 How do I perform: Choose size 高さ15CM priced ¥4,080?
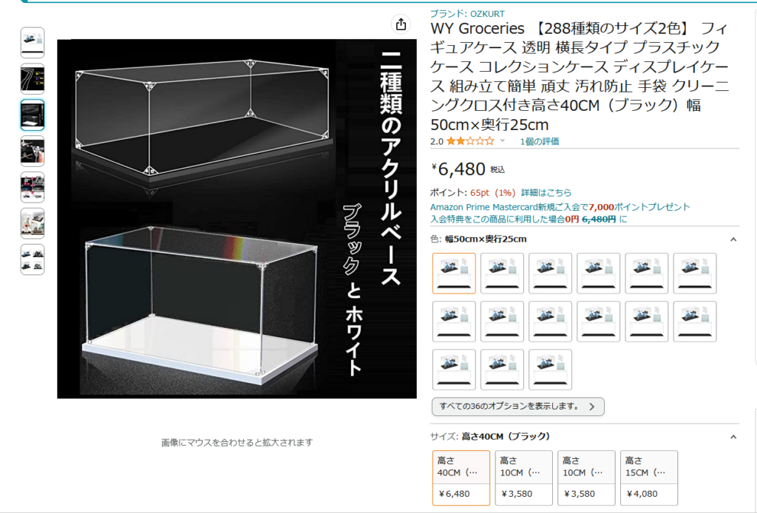(x=649, y=478)
